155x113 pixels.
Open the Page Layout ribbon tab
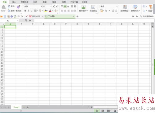click(x=24, y=2)
